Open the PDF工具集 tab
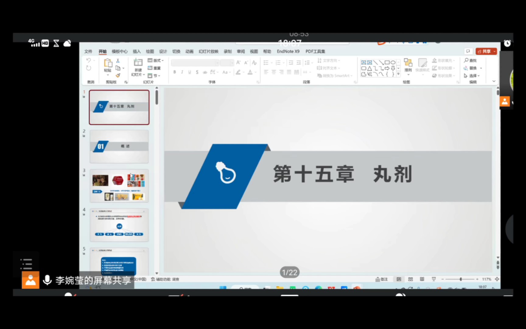This screenshot has height=329, width=526. (x=315, y=51)
